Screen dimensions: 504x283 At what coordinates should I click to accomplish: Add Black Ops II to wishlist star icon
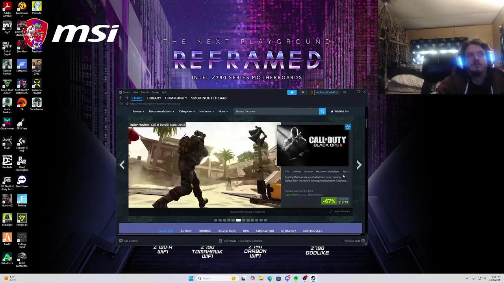click(x=348, y=127)
